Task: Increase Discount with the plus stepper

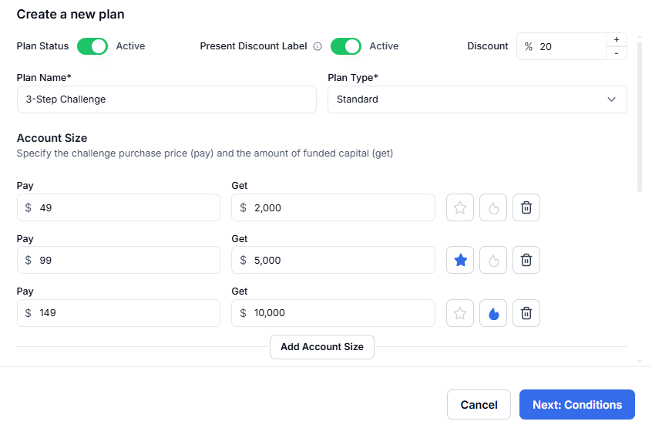Action: tap(617, 39)
